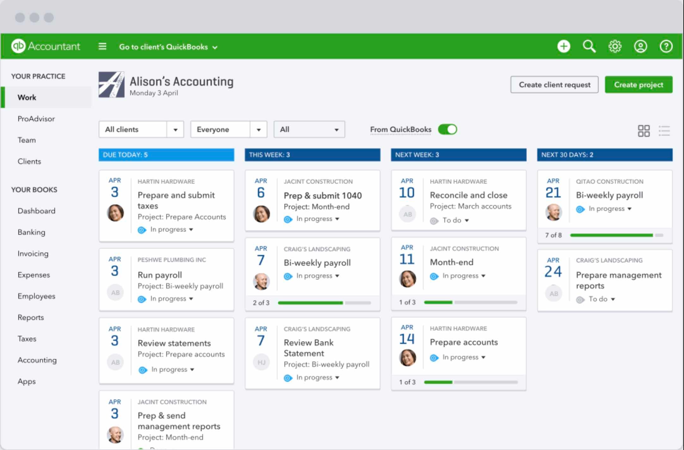The width and height of the screenshot is (684, 450).
Task: Open the All clients dropdown
Action: (141, 129)
